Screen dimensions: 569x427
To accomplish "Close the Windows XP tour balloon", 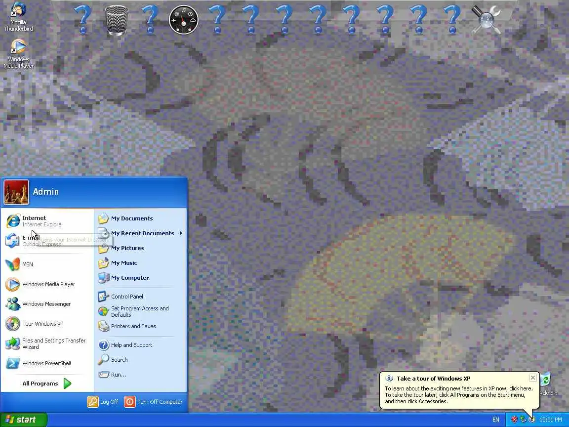I will pos(533,378).
